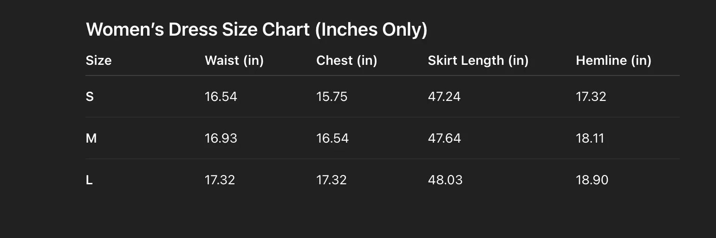Click hemline value 18.90 for size L
The width and height of the screenshot is (716, 238).
tap(592, 180)
